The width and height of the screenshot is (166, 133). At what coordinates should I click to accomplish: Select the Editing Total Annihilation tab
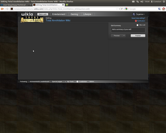point(48,5)
